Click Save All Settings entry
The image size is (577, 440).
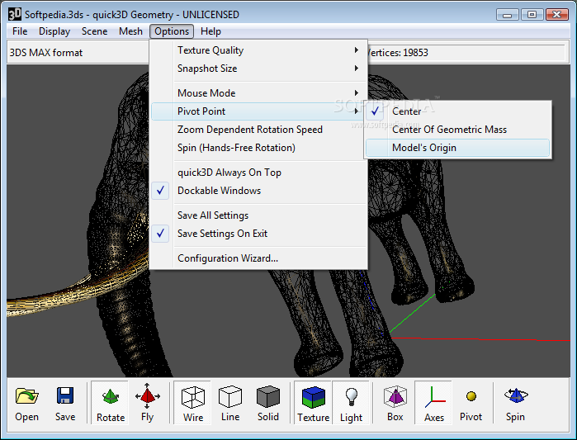(x=258, y=215)
